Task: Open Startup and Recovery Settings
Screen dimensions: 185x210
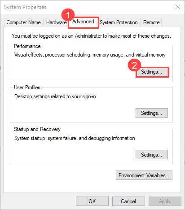Action: tap(152, 155)
